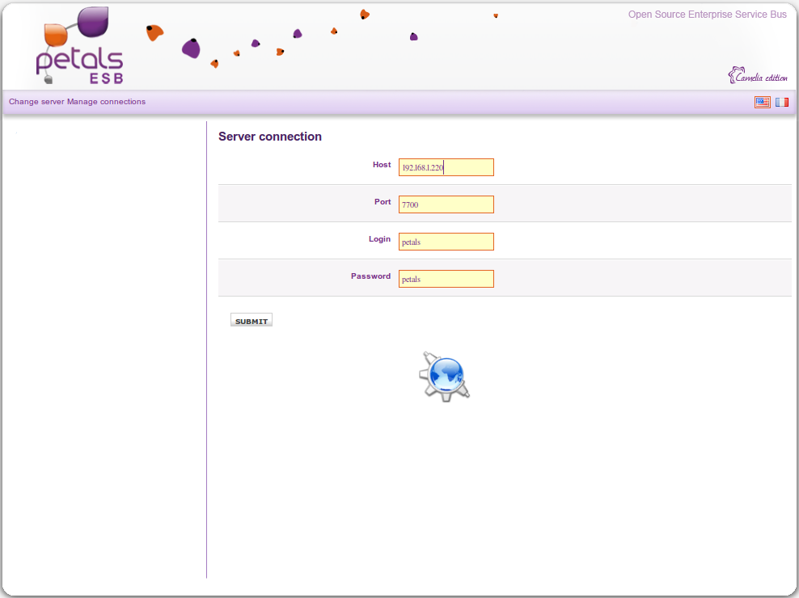Open the Manage connections link

106,102
